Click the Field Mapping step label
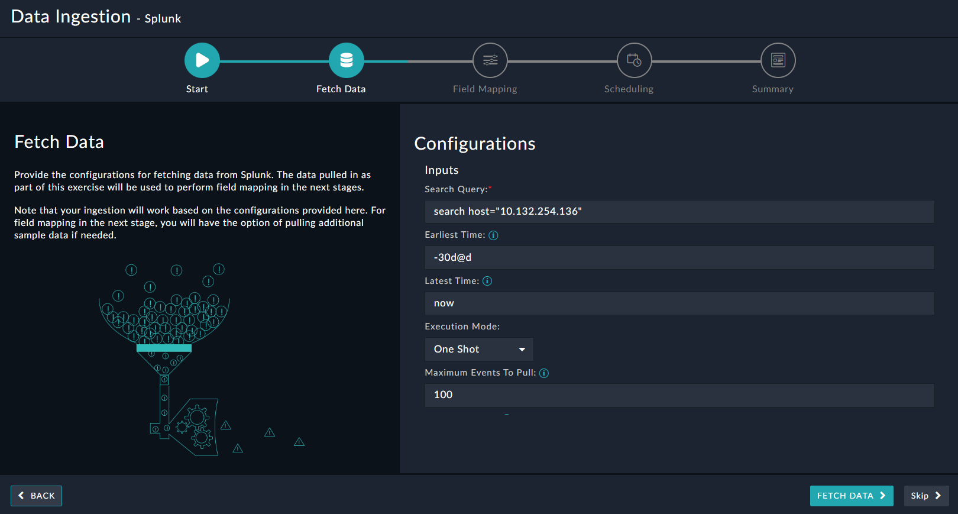Screen dimensions: 958x514 click(485, 89)
